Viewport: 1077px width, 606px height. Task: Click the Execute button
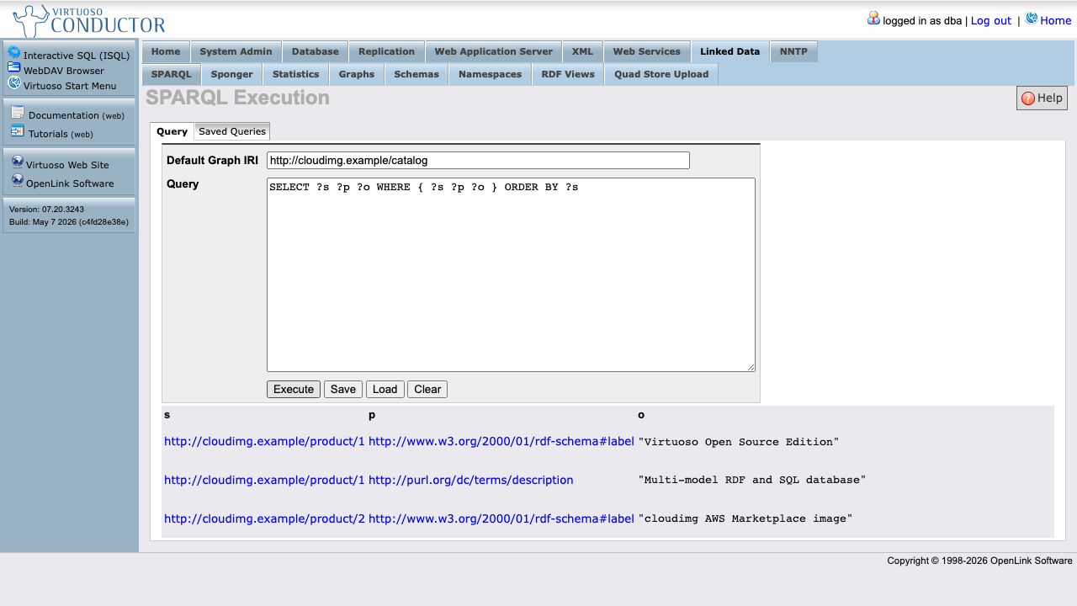[294, 389]
